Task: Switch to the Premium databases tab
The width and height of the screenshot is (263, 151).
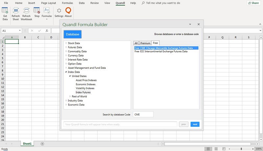Action: [x=145, y=43]
